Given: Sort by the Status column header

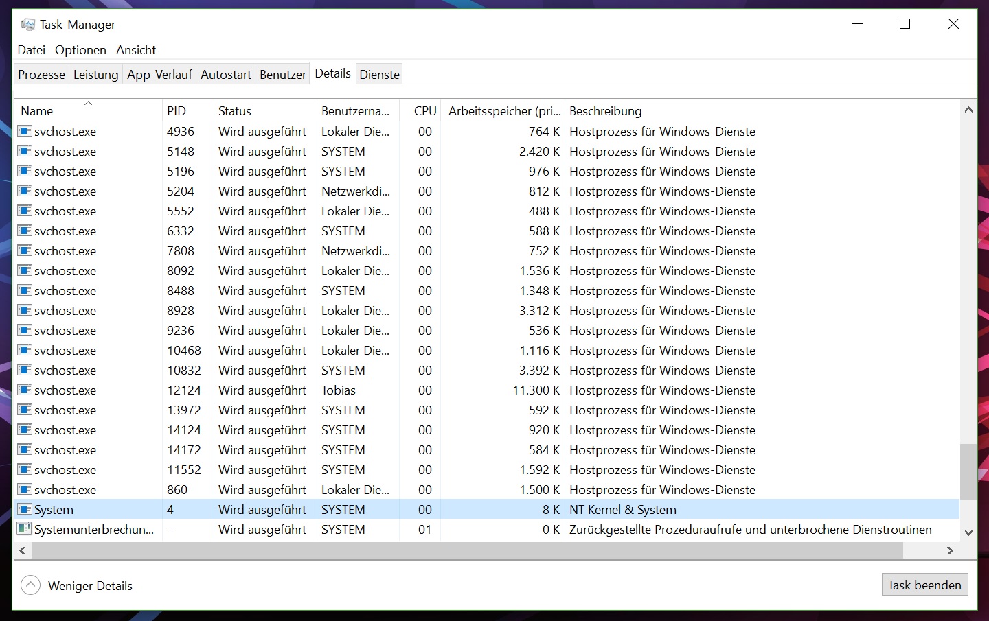Looking at the screenshot, I should 265,110.
